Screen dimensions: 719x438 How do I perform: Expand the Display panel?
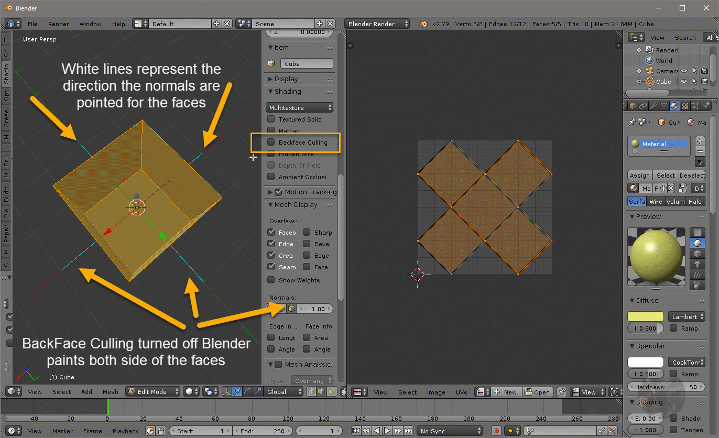(x=286, y=79)
